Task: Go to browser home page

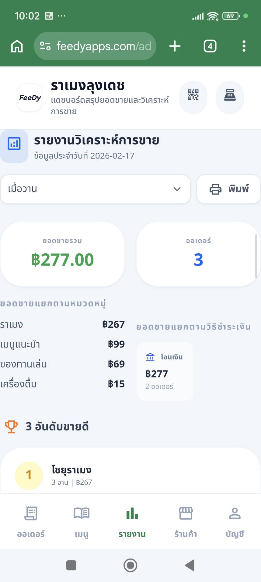Action: [17, 46]
